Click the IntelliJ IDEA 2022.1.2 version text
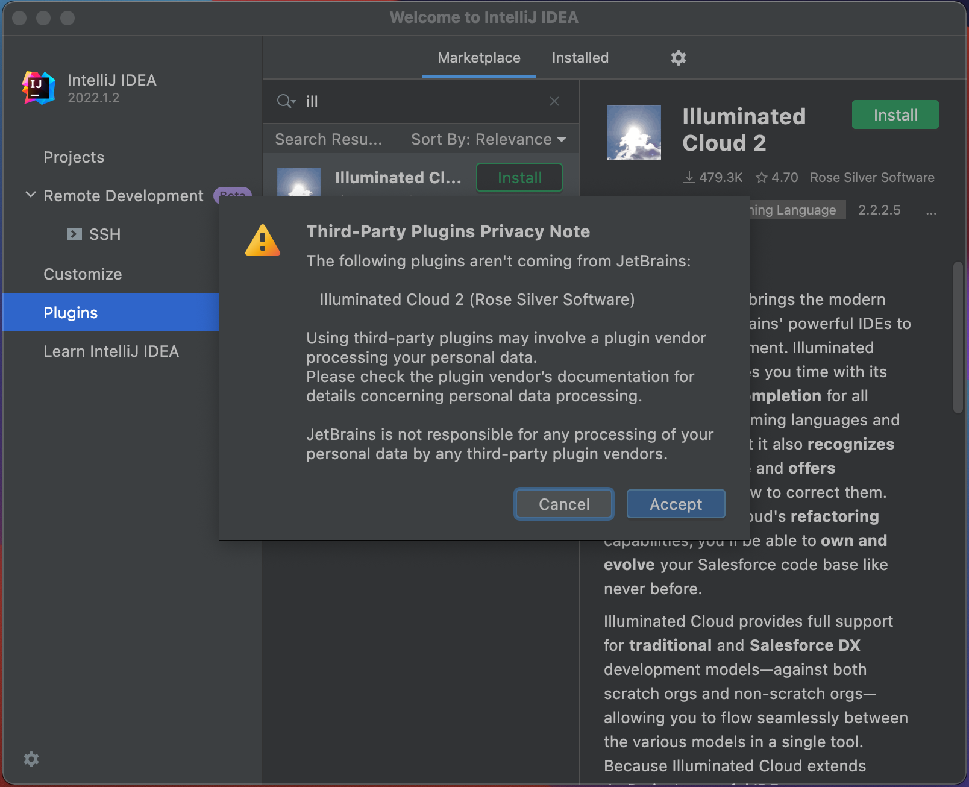Image resolution: width=969 pixels, height=787 pixels. [x=93, y=98]
